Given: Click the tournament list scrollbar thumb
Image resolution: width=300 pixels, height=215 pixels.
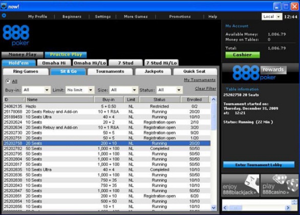Looking at the screenshot, I should click(213, 116).
